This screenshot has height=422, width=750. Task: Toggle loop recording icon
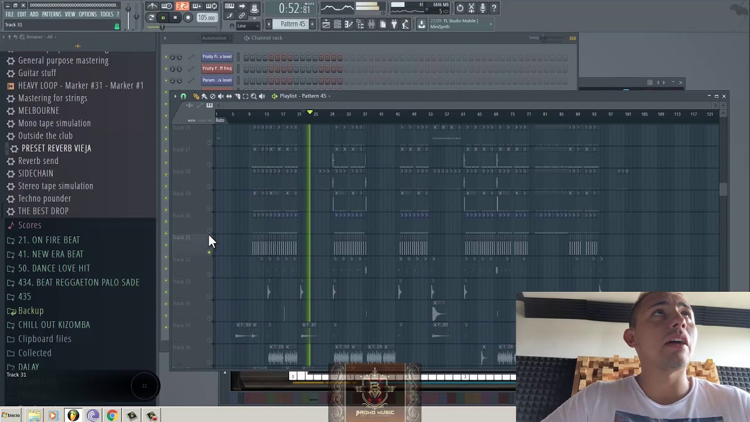tap(212, 6)
